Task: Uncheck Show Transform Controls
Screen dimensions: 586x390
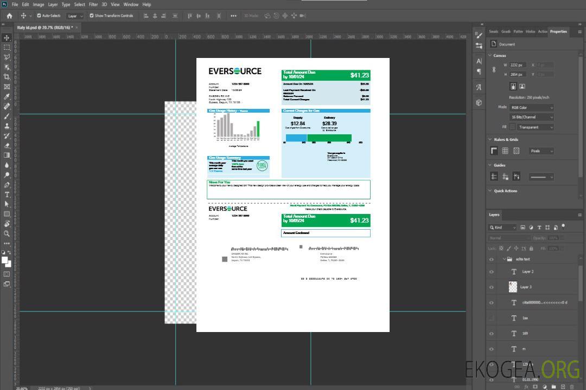Action: 92,16
